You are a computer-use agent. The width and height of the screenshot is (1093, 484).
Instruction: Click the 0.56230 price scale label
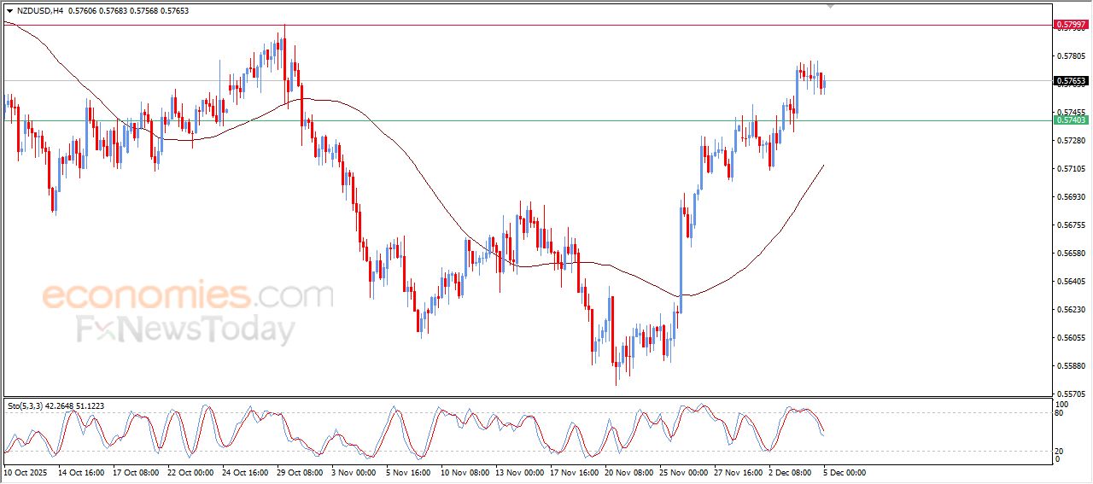coord(1071,310)
